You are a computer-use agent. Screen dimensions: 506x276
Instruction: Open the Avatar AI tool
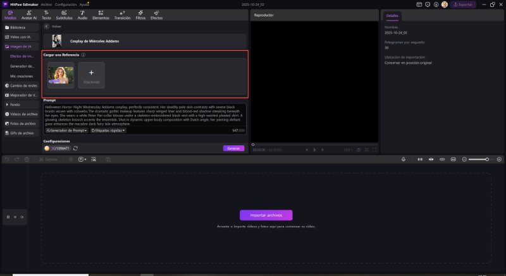point(29,15)
